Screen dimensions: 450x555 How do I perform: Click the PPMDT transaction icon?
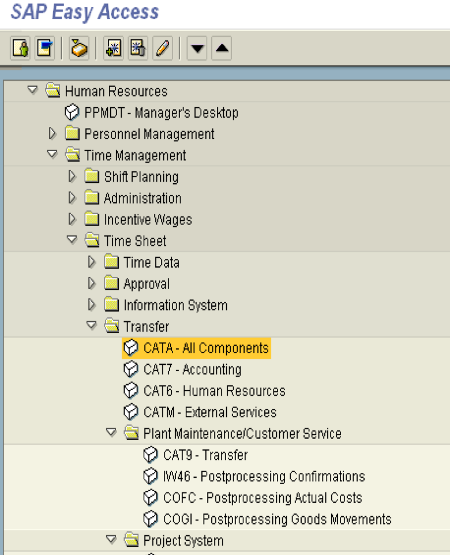point(72,112)
